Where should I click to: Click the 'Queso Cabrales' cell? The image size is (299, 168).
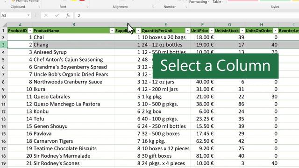(74, 97)
